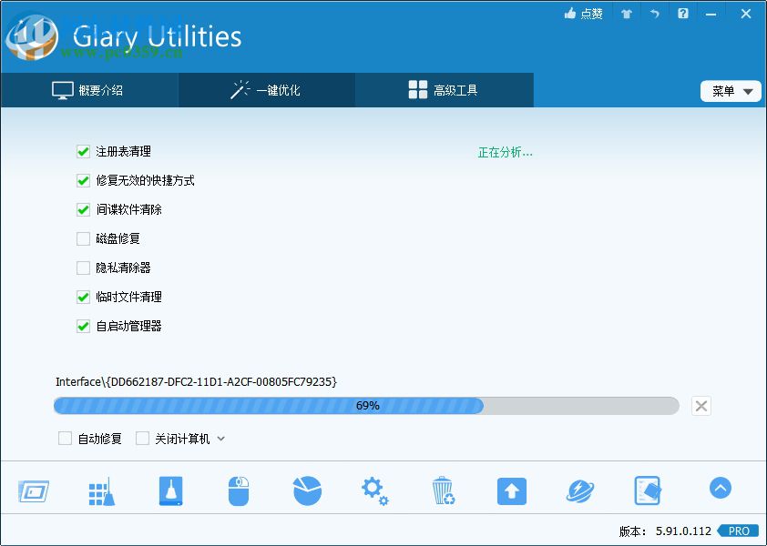Cancel the scan via the X beside progress bar
The image size is (767, 546).
click(701, 406)
